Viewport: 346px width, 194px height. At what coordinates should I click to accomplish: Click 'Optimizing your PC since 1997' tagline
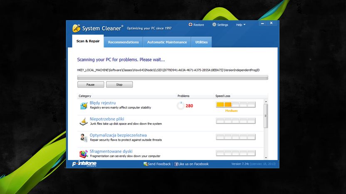149,28
